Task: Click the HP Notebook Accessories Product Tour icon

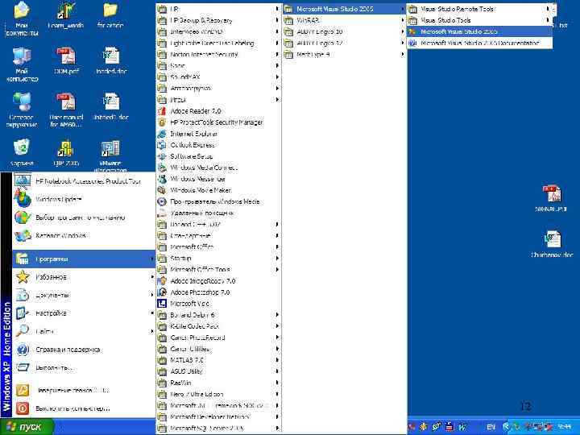Action: point(23,181)
